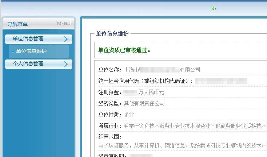
Task: Click the 单位资质已审核通过 status message
Action: coord(124,50)
